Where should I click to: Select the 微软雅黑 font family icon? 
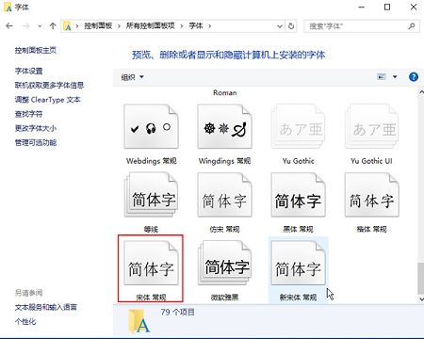(224, 263)
